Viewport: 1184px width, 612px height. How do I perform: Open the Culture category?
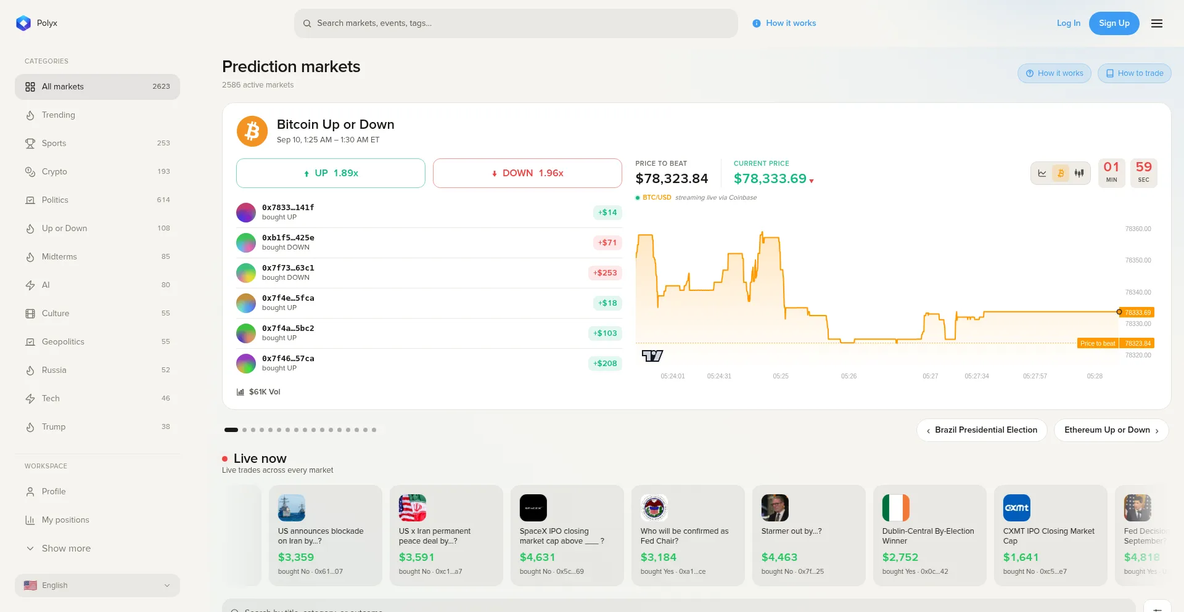tap(97, 314)
